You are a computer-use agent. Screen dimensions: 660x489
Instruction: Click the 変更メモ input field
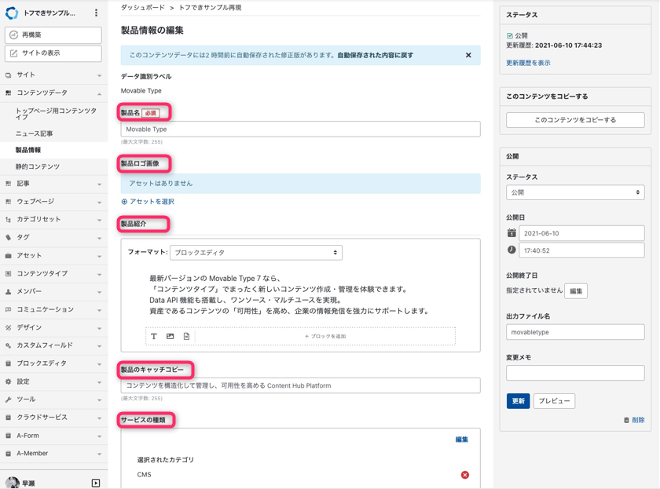(x=575, y=373)
